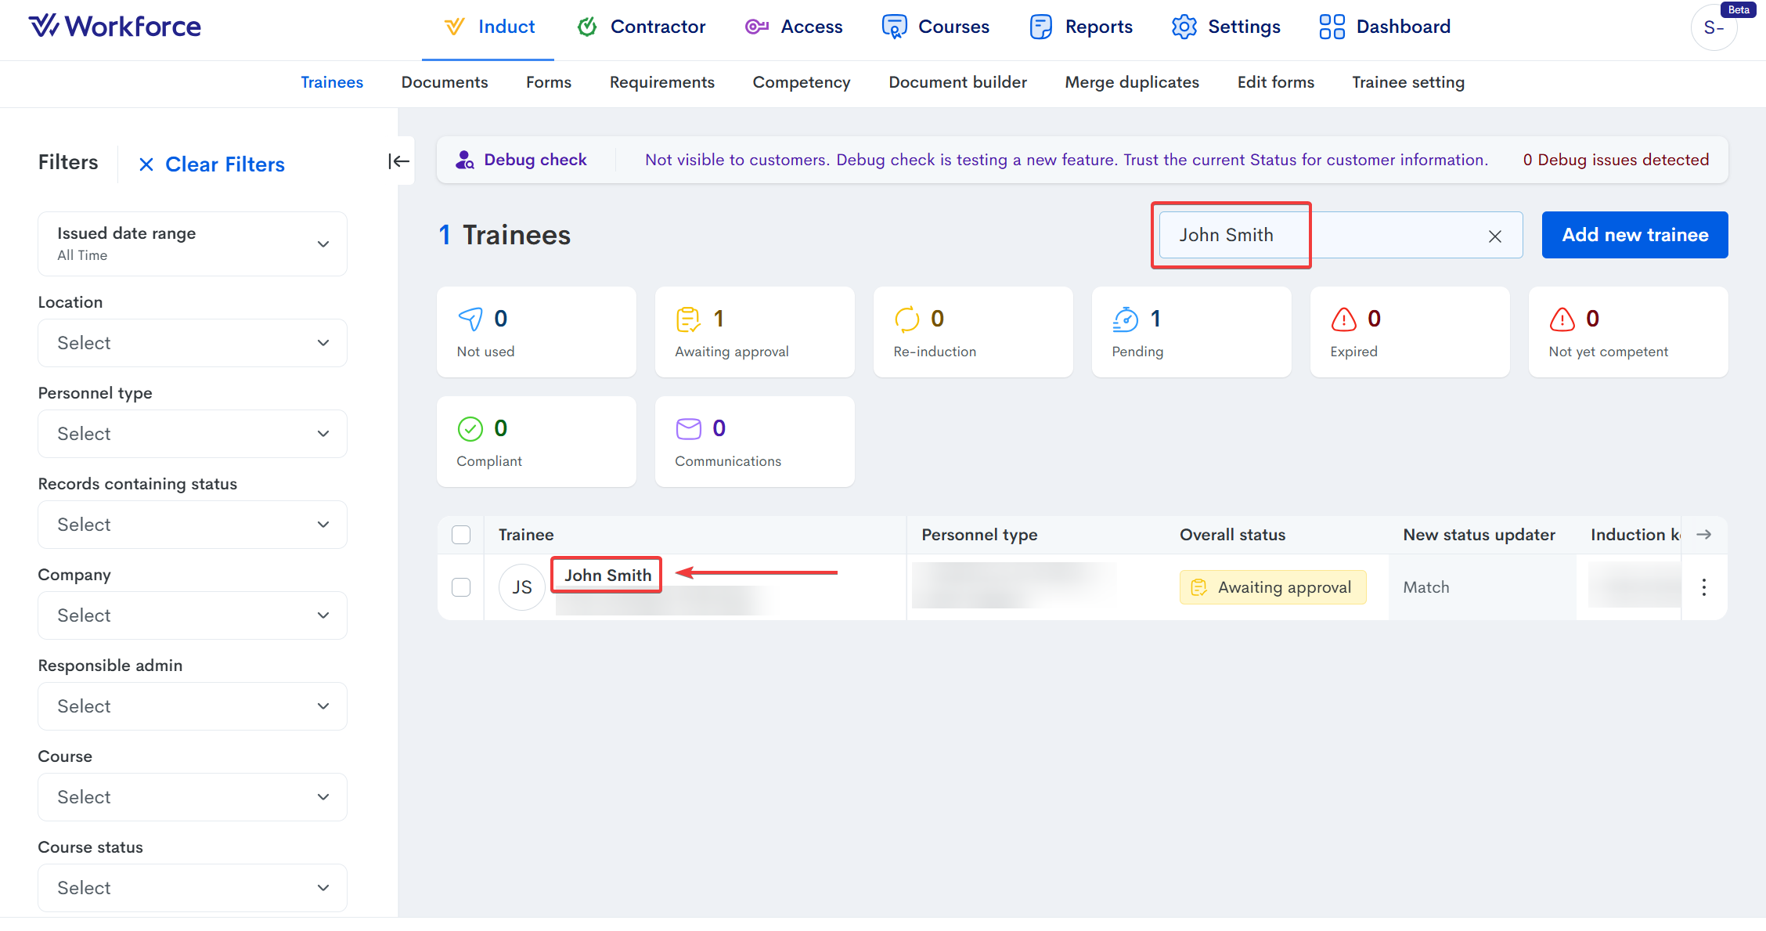
Task: Open the Location Select dropdown
Action: point(192,343)
